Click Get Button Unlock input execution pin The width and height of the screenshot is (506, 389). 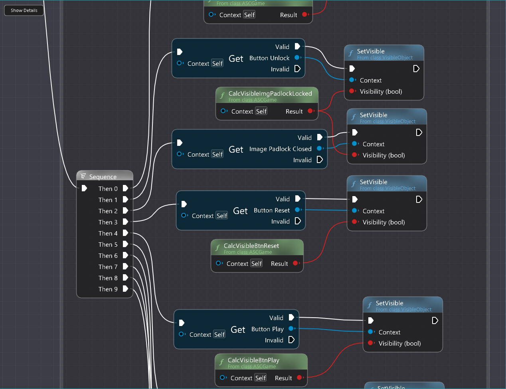[x=180, y=52]
